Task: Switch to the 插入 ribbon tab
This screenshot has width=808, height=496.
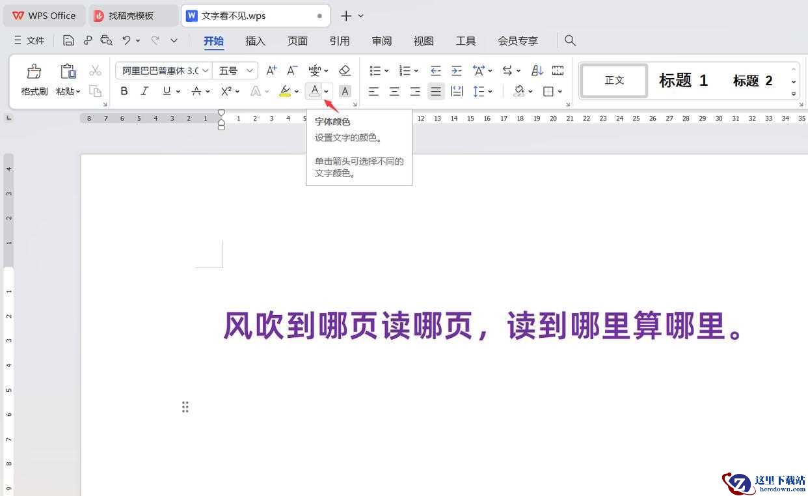Action: [255, 40]
